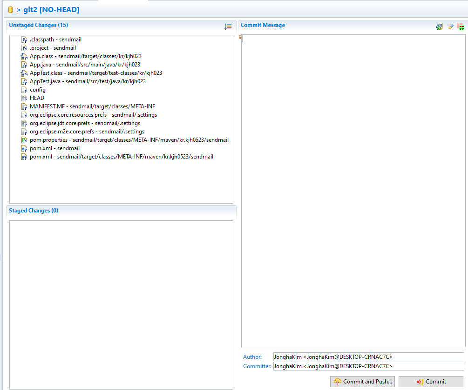Focus the commit message text area
The height and width of the screenshot is (390, 468).
pos(353,191)
